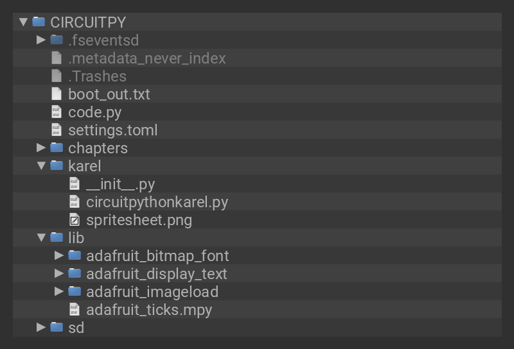
Task: Click the boot_out.txt document icon
Action: coord(57,94)
